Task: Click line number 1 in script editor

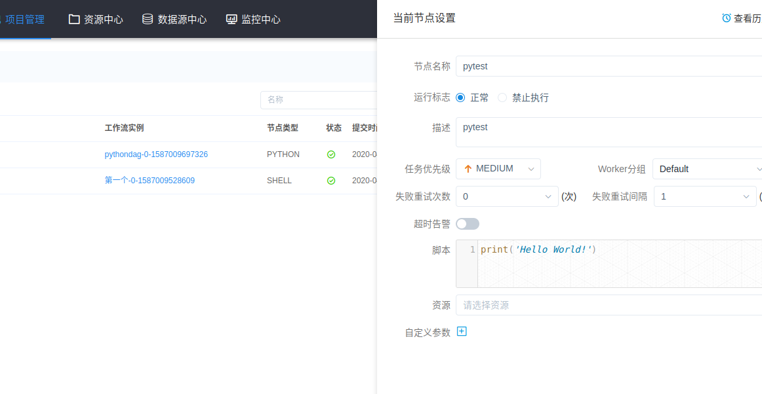Action: (x=472, y=249)
